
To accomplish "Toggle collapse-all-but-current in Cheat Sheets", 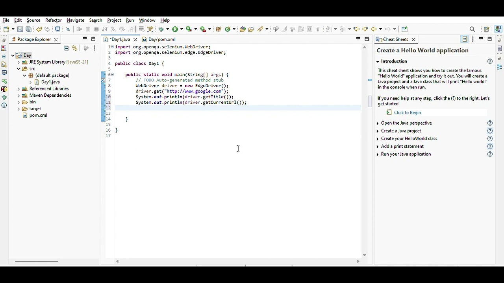I will 465,39.
